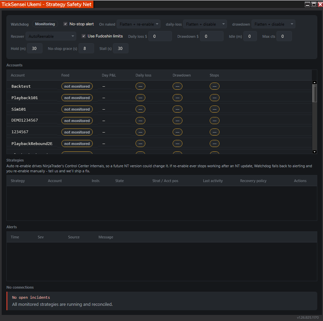This screenshot has height=321, width=323.
Task: Click the version number v1.26.825.1170
Action: pyautogui.click(x=308, y=318)
